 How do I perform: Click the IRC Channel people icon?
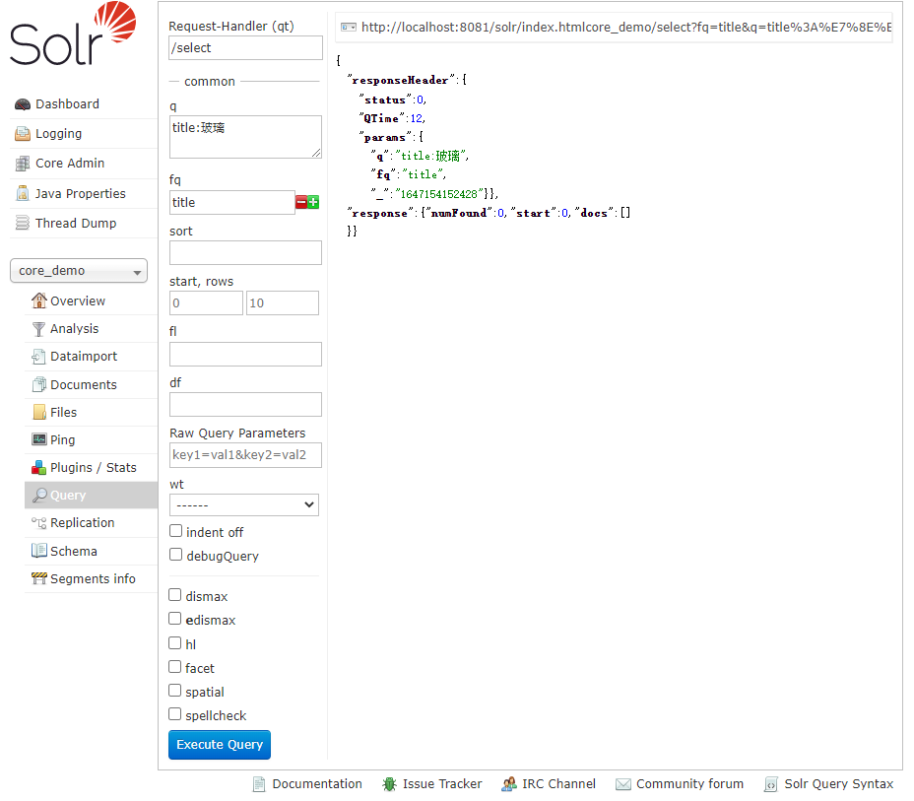click(509, 784)
